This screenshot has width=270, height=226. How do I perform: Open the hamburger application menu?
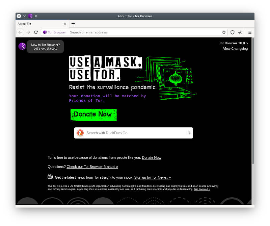250,32
